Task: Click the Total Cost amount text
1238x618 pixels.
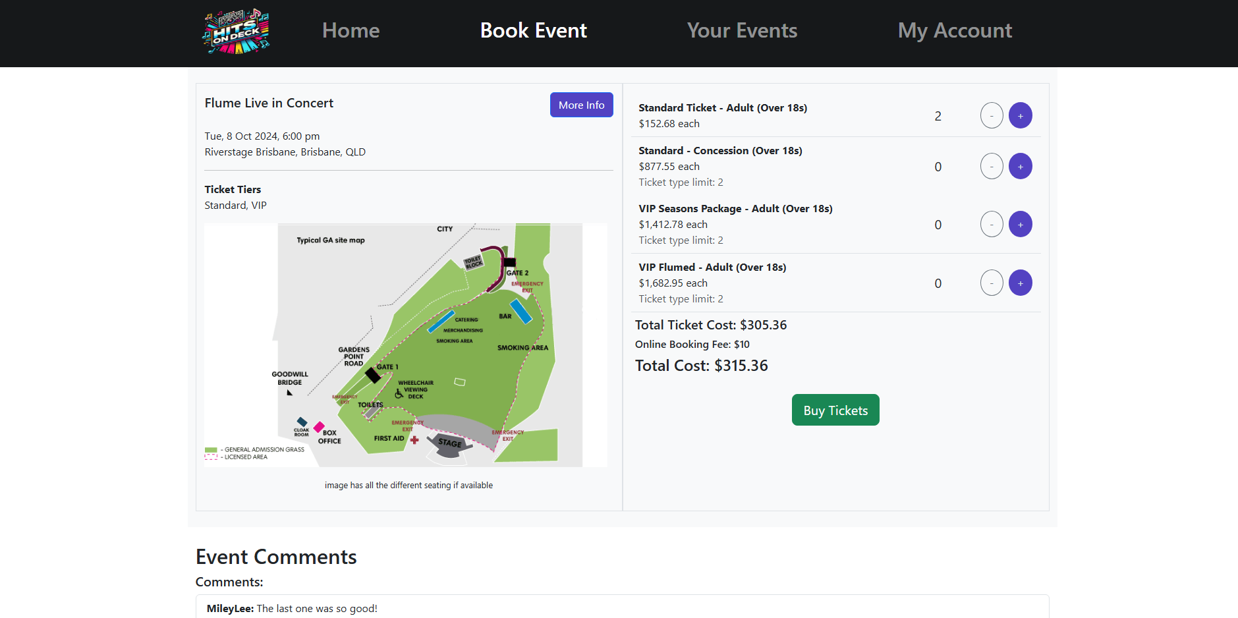Action: point(701,366)
